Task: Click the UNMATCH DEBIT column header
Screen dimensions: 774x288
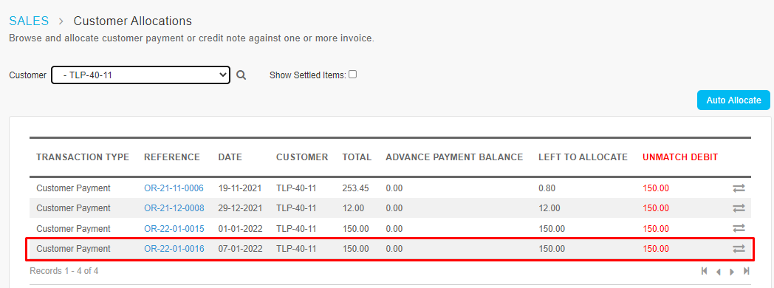Action: pos(680,157)
